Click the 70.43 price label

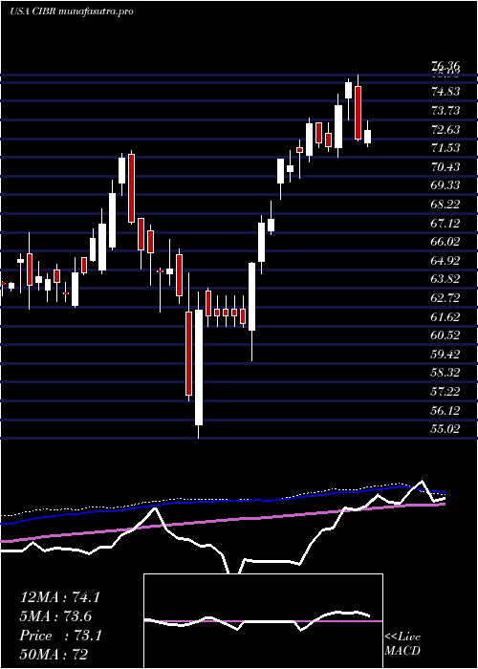[446, 167]
